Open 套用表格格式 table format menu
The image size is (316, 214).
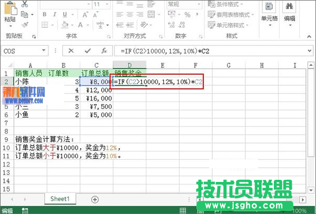[x=231, y=15]
